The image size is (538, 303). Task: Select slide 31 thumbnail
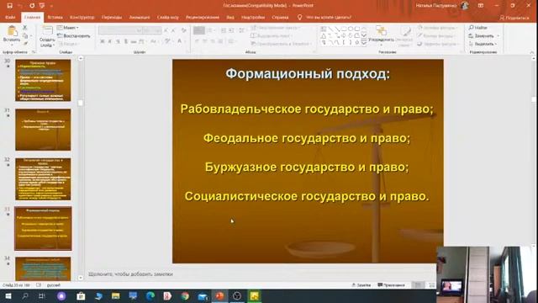43,130
